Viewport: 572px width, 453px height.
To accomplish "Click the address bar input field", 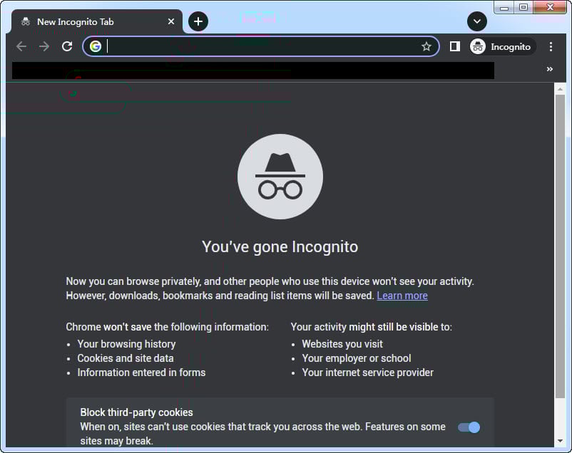I will click(x=261, y=46).
